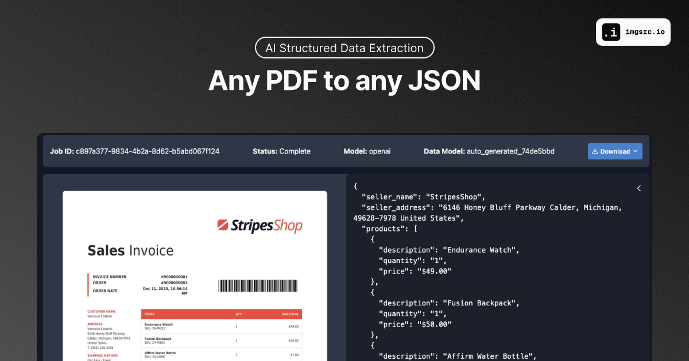This screenshot has height=361, width=689.
Task: Click the invoice barcode
Action: pos(258,286)
